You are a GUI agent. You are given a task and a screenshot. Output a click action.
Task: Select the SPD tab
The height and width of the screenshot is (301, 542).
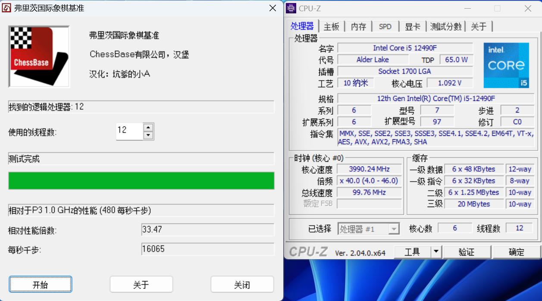385,26
